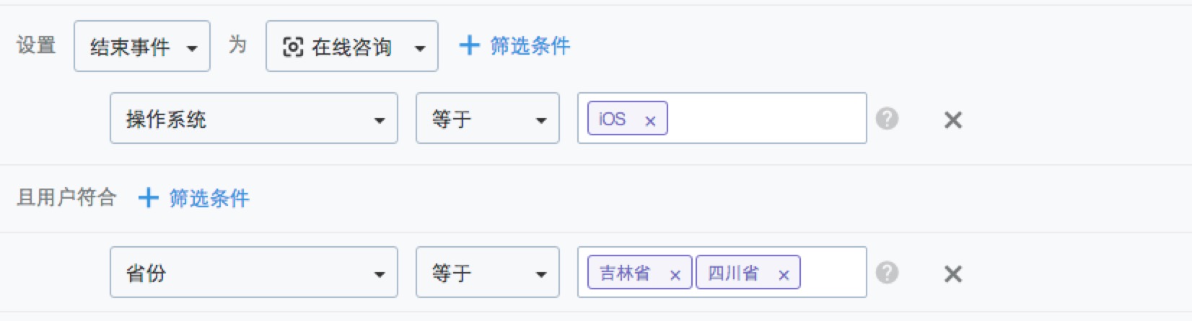Open the 结束事件 dropdown

click(x=142, y=46)
